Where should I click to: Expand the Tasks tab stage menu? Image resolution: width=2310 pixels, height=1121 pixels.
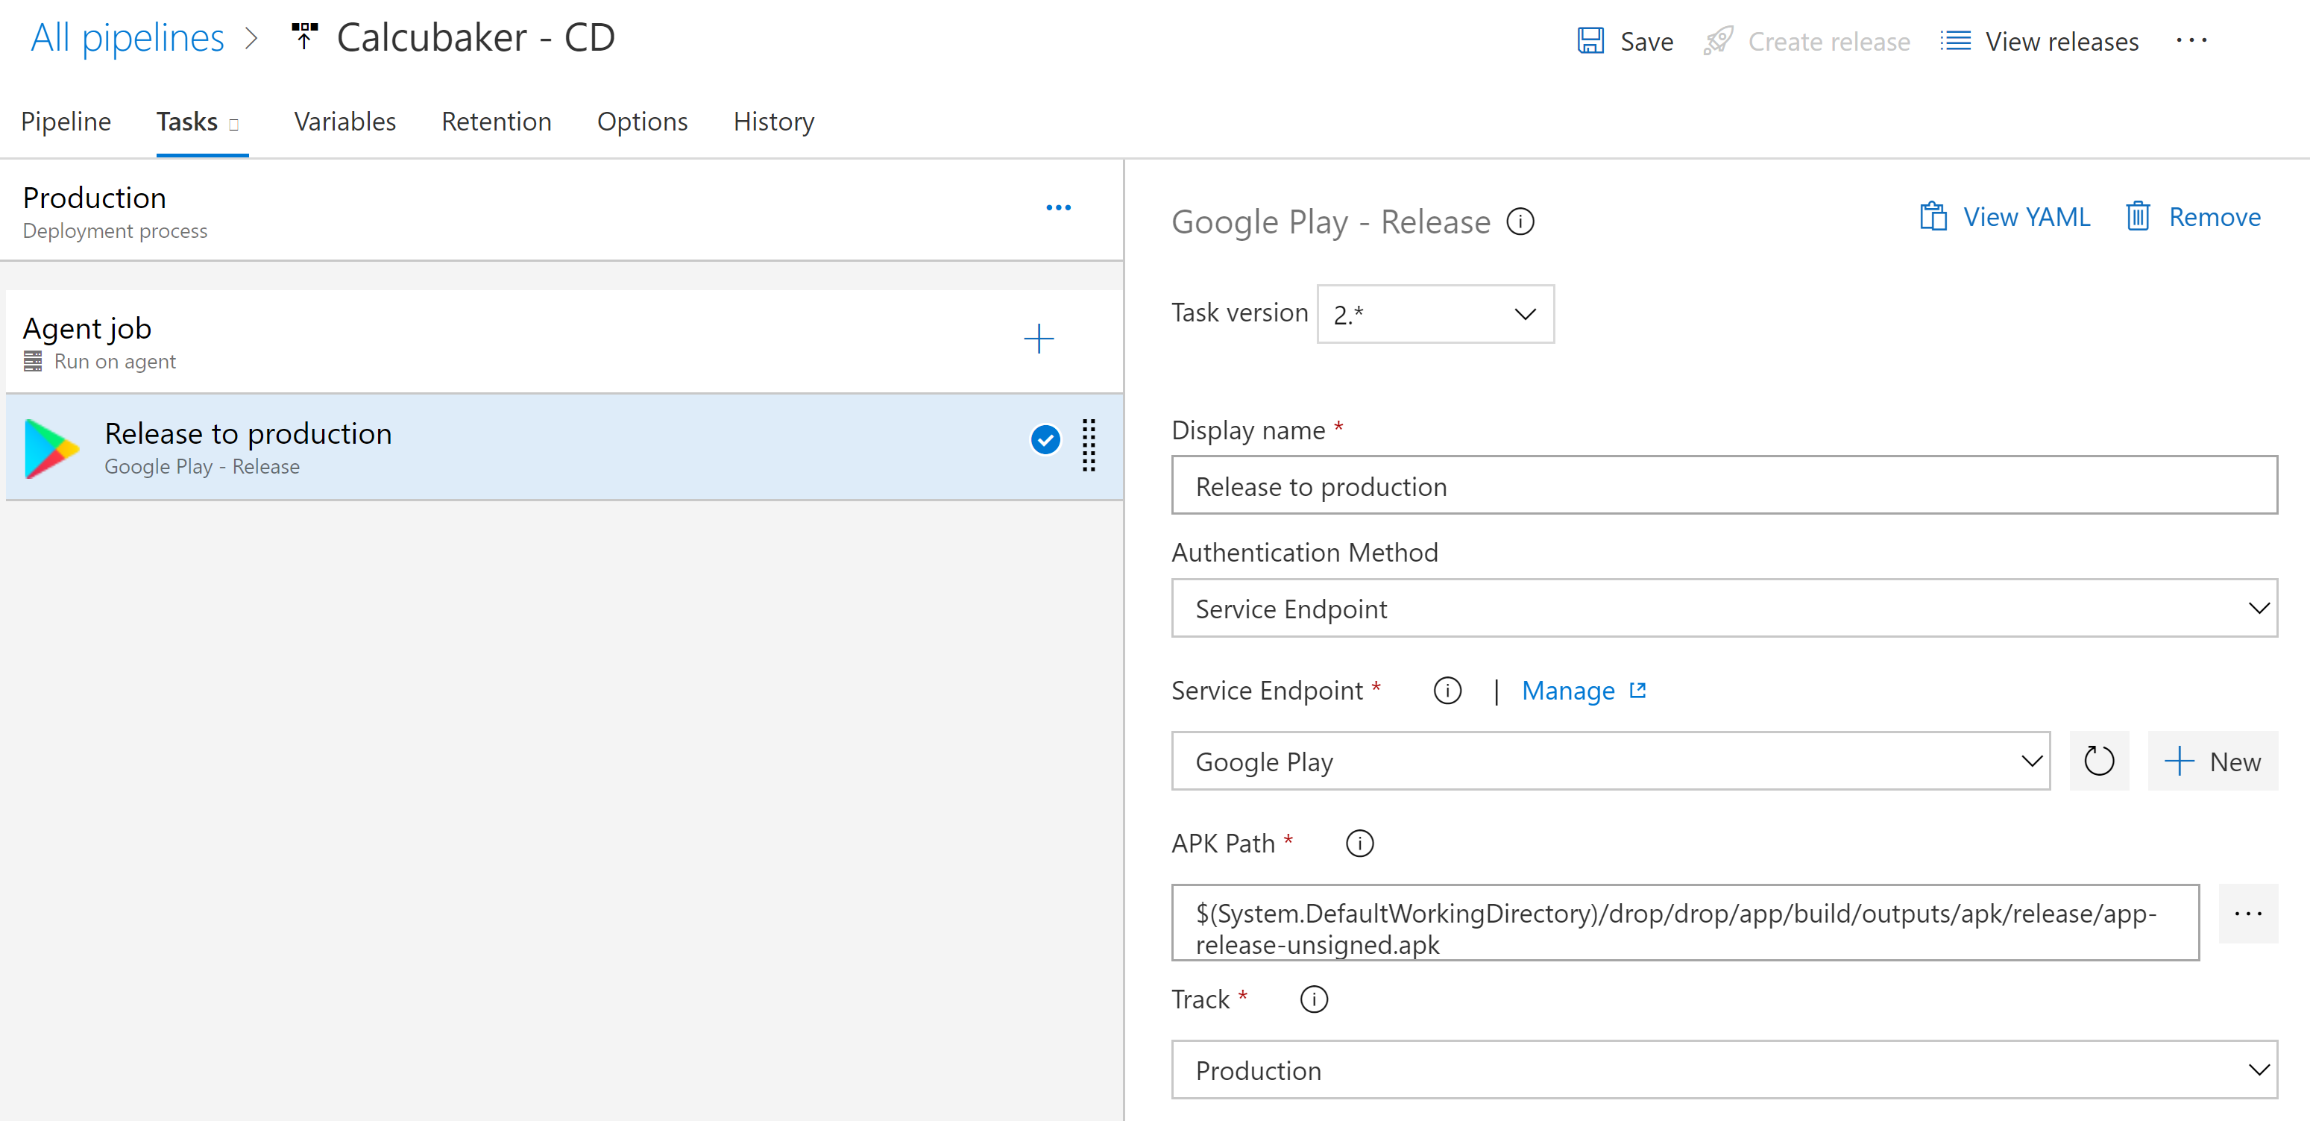(234, 125)
